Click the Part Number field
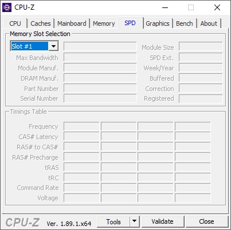The width and height of the screenshot is (231, 230). point(100,89)
